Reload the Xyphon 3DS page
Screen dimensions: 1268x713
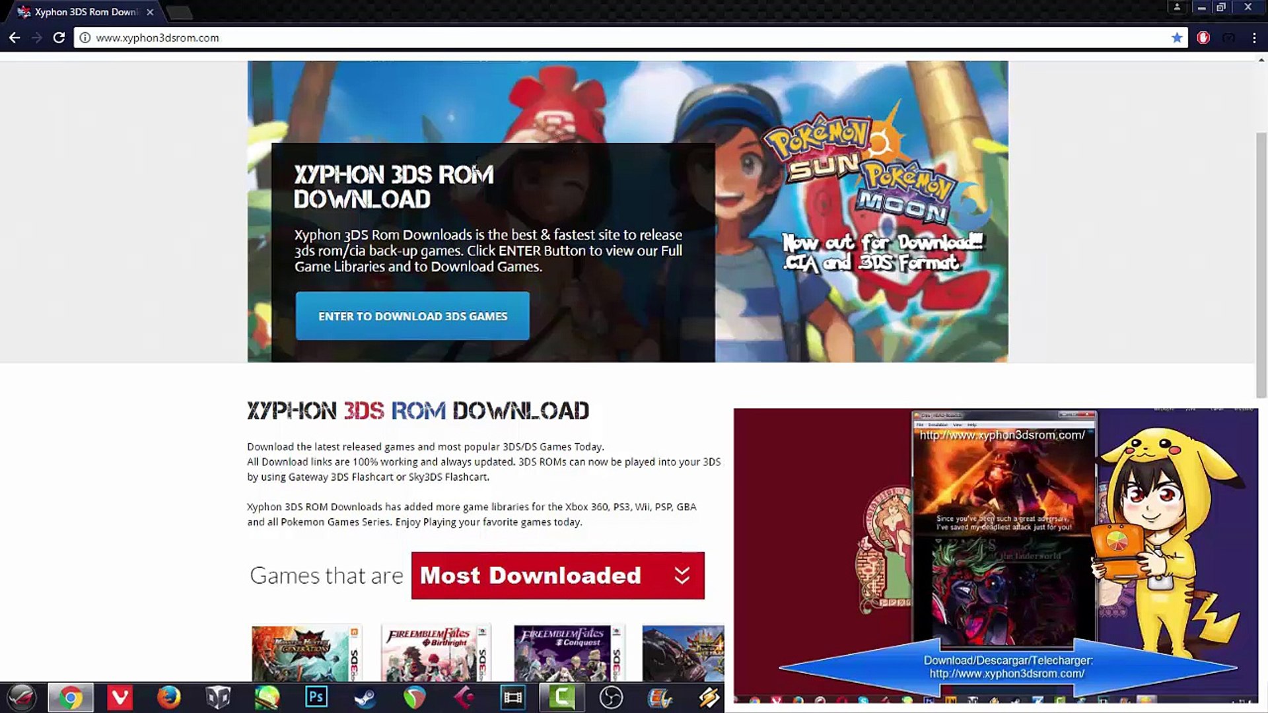[59, 38]
